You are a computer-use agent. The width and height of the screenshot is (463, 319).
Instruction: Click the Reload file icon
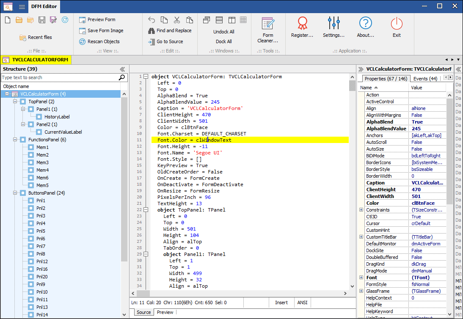(65, 20)
